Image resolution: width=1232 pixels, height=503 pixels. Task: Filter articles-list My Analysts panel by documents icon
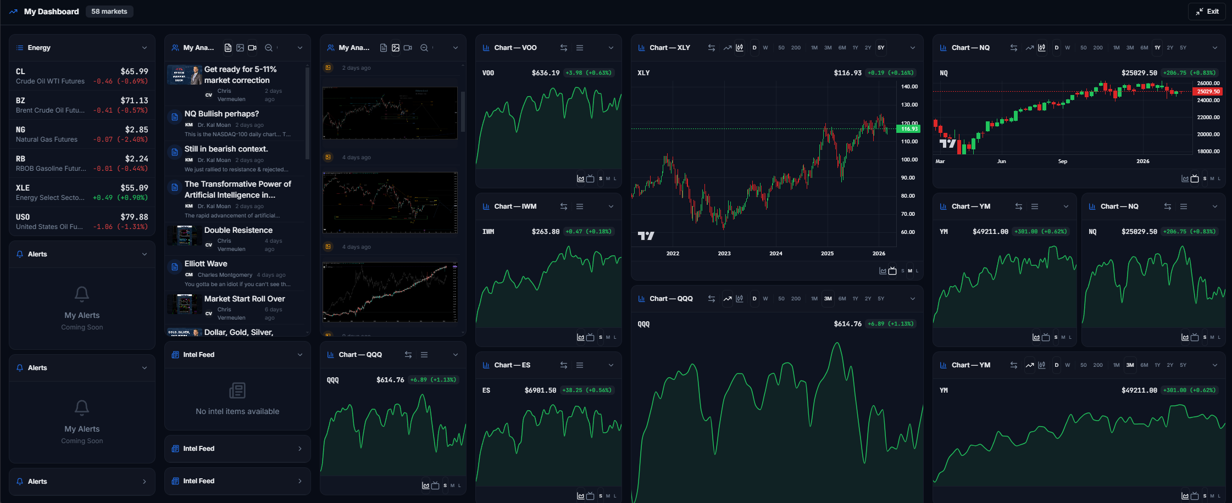[x=228, y=48]
